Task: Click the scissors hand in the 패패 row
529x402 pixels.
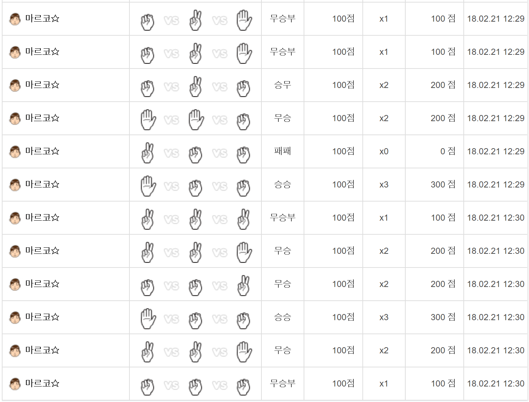Action: (x=147, y=153)
